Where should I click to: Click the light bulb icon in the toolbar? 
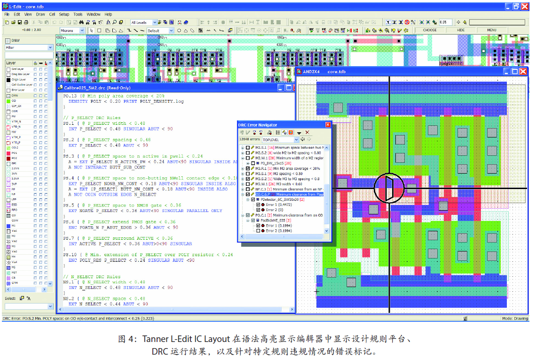(x=393, y=30)
